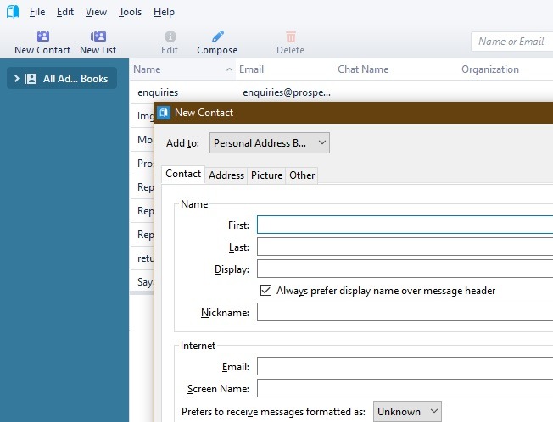The image size is (553, 422).
Task: Select the contact row starting with 'Img'
Action: click(142, 116)
